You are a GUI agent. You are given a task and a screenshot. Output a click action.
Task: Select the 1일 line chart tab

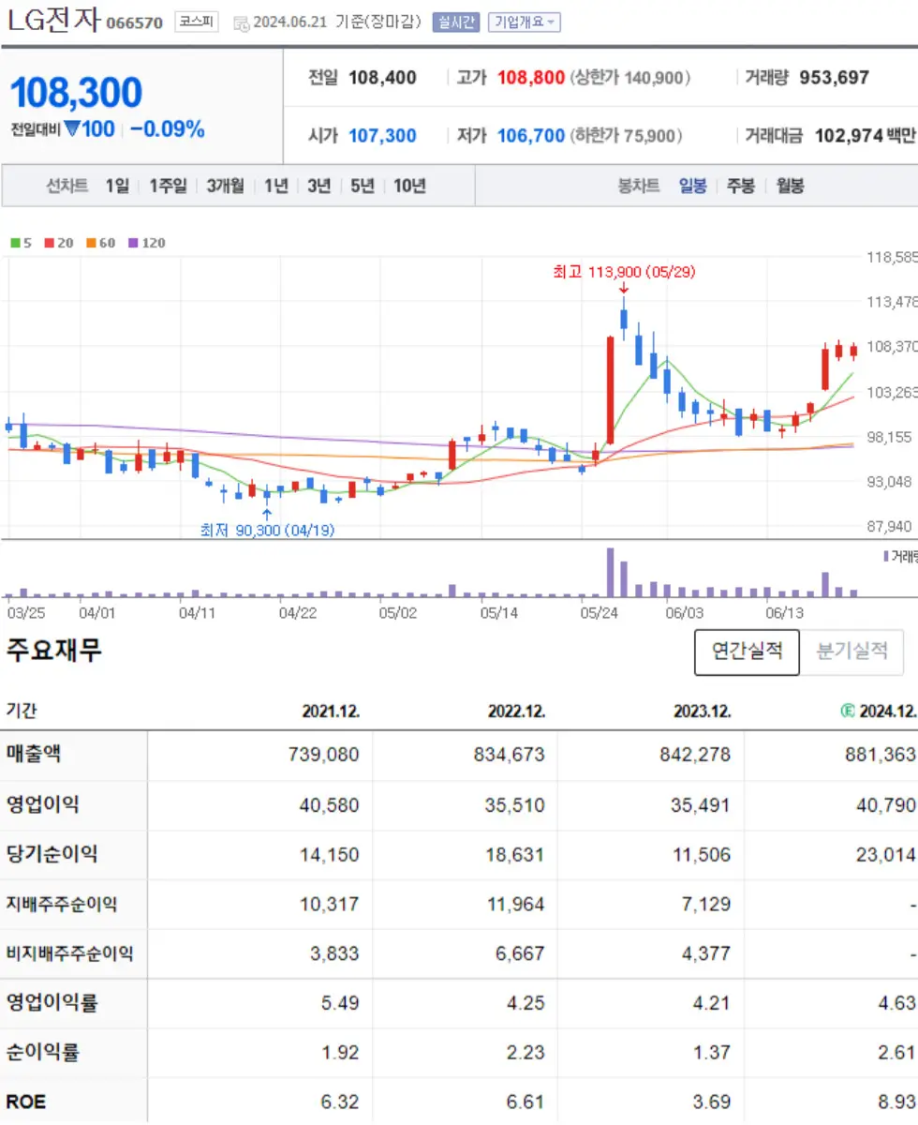[x=117, y=186]
